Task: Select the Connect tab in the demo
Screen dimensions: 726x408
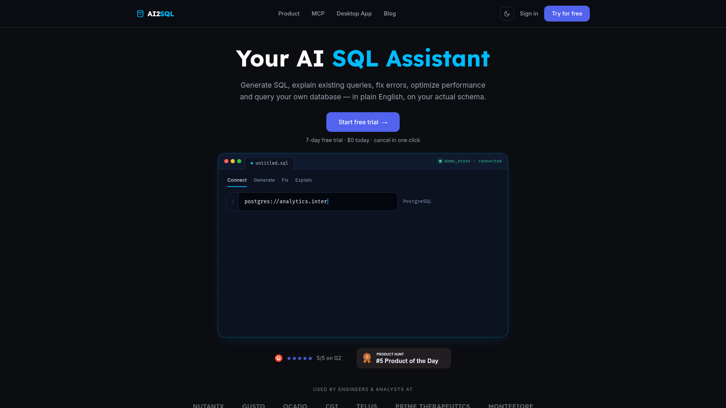Action: [x=237, y=180]
